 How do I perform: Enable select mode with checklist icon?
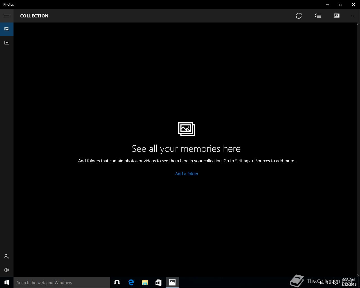pos(318,16)
